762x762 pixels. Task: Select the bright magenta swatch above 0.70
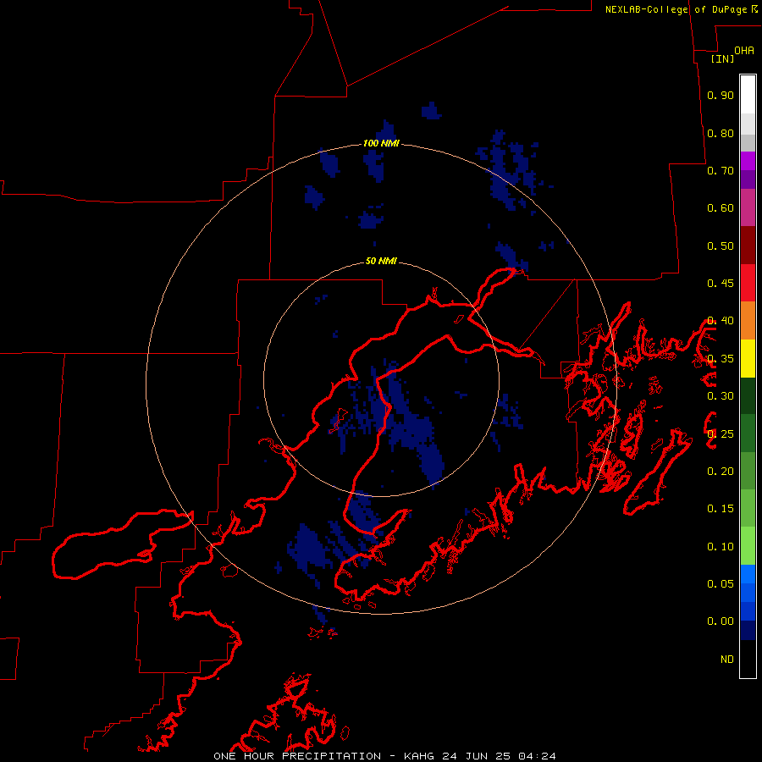coord(748,161)
